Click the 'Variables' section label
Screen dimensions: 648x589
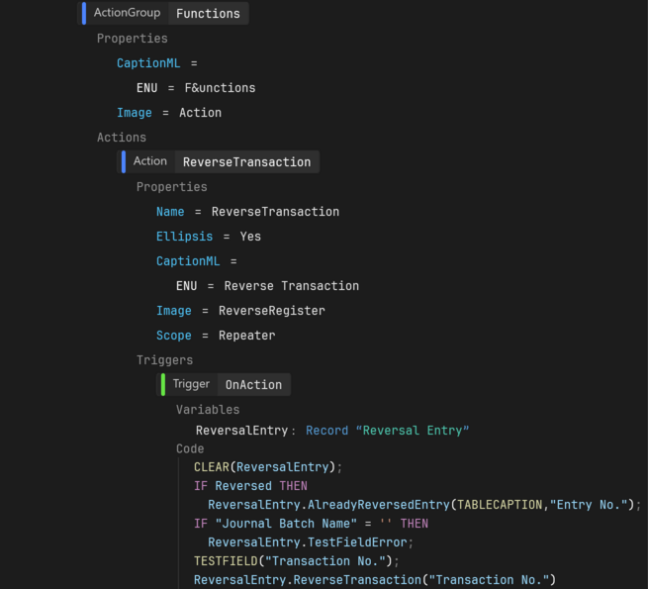pyautogui.click(x=208, y=410)
